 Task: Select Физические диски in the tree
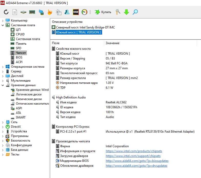coord(29,99)
